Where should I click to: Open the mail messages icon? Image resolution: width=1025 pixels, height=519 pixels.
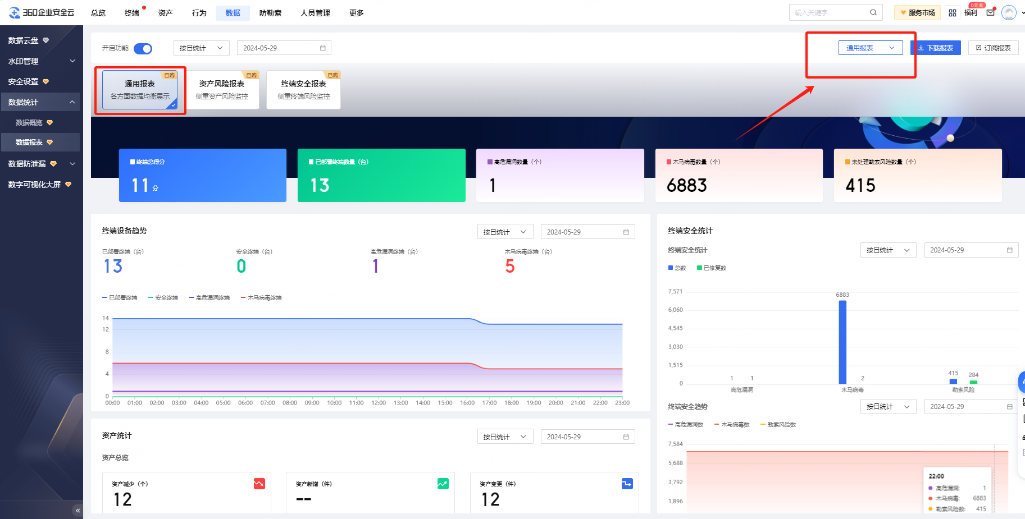[990, 12]
